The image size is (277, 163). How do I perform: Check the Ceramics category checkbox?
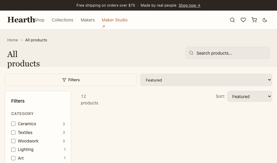(x=13, y=124)
